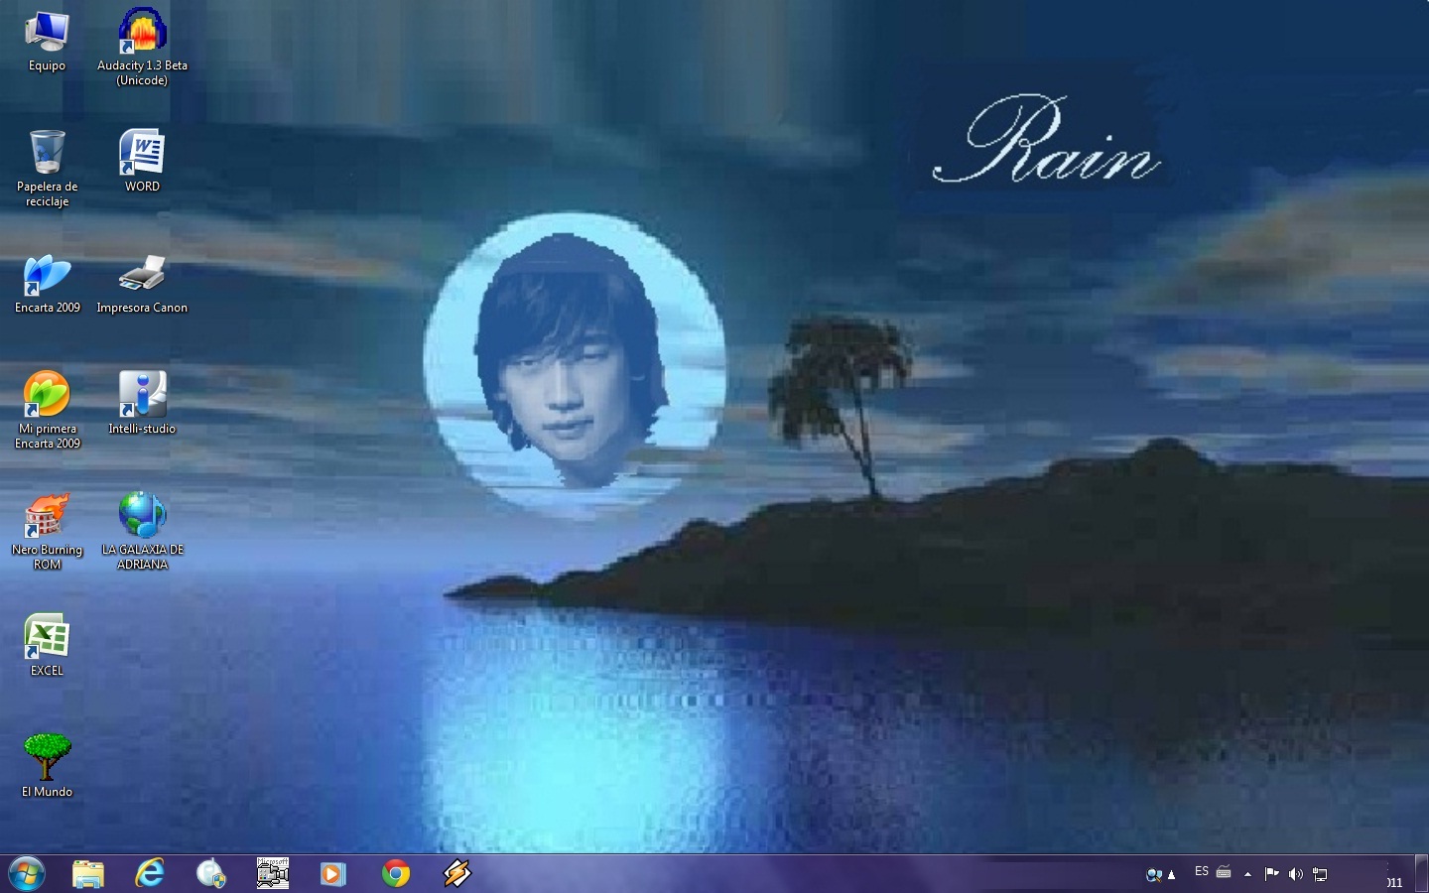Select the WORD desktop shortcut
This screenshot has height=893, width=1429.
(x=142, y=153)
